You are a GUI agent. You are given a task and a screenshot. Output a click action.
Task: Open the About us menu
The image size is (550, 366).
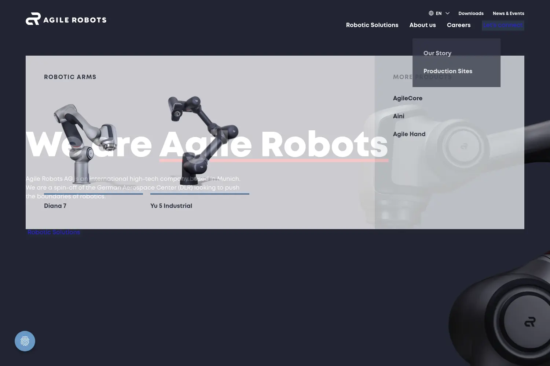coord(422,25)
